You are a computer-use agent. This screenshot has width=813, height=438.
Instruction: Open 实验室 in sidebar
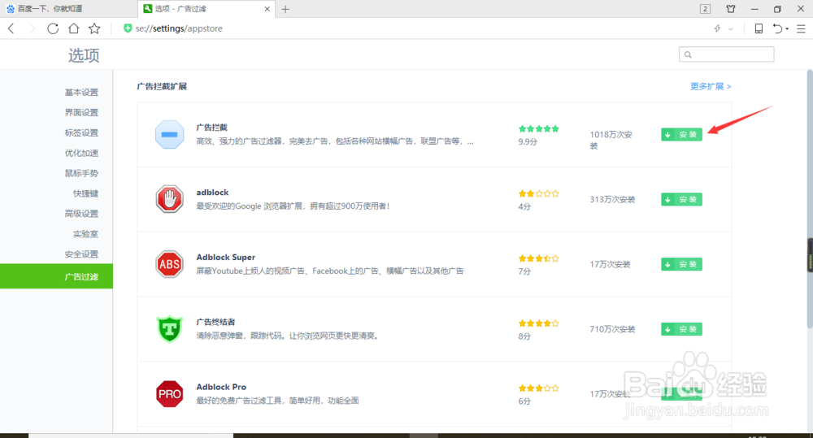(x=85, y=234)
